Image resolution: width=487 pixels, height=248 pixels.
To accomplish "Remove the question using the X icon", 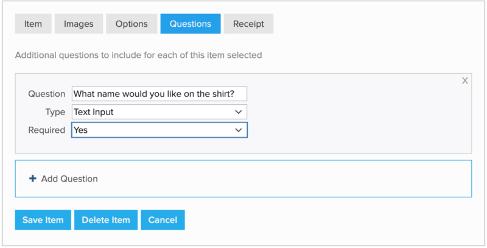I will (x=465, y=80).
